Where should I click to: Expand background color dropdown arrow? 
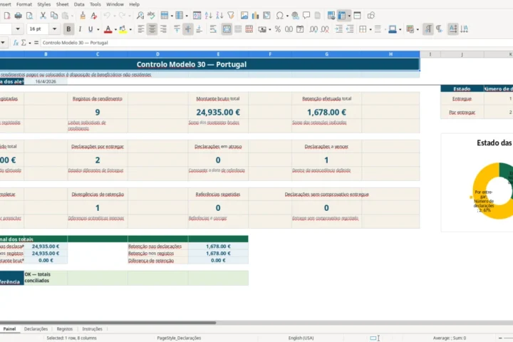coord(130,29)
